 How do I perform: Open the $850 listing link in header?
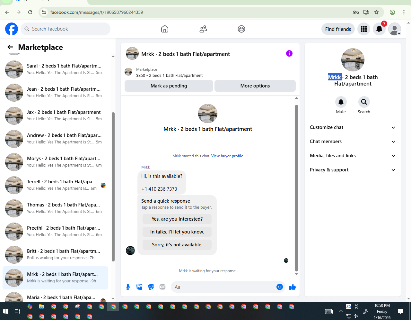170,76
